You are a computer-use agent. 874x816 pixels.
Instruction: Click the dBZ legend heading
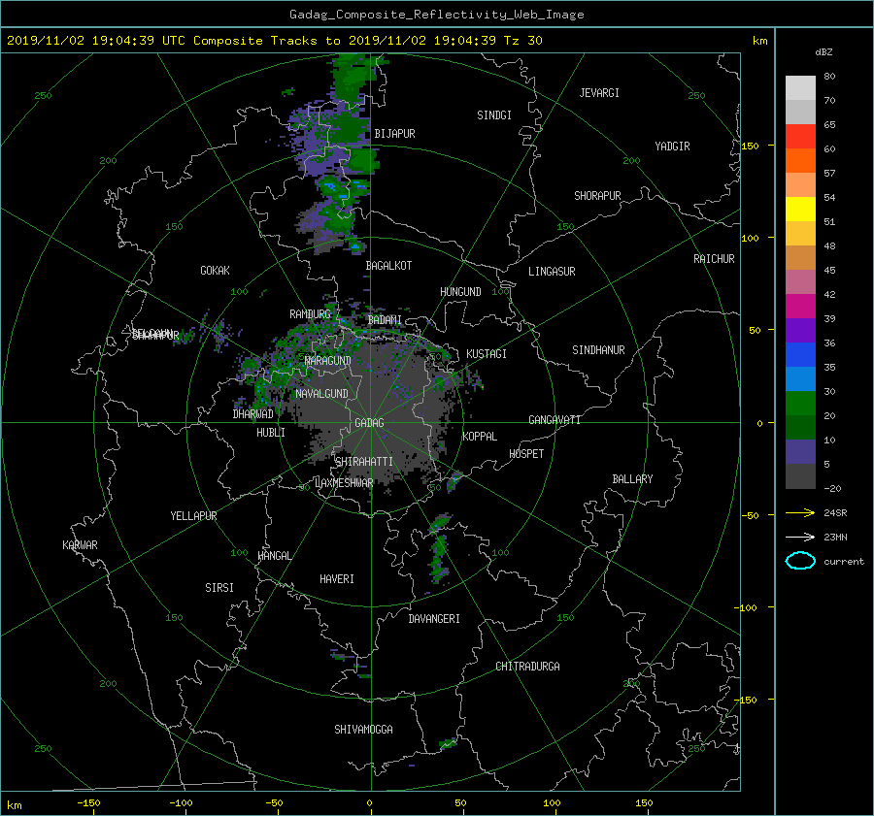(824, 51)
